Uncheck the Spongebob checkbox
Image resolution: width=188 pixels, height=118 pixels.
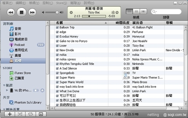coord(57,73)
